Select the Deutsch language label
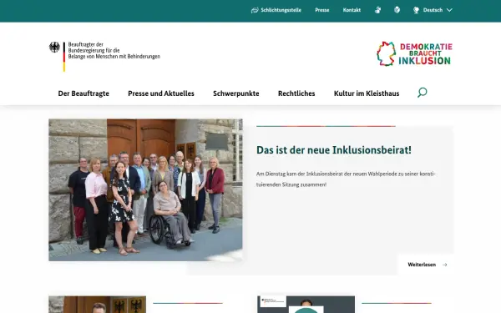 (433, 10)
